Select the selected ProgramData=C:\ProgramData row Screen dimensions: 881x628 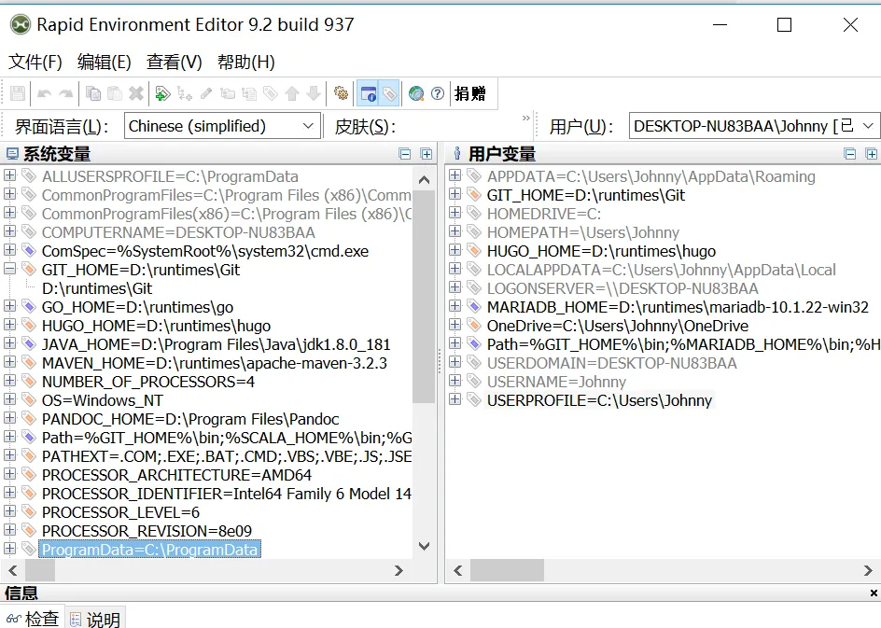click(x=149, y=550)
